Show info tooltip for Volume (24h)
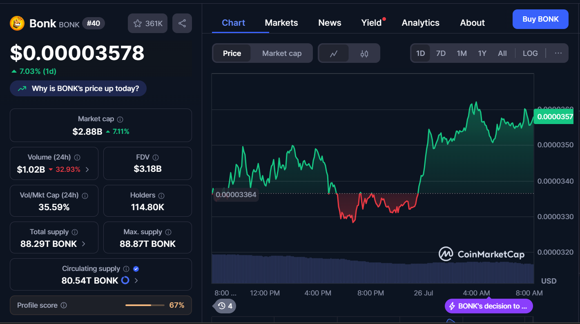This screenshot has height=324, width=580. pyautogui.click(x=77, y=158)
